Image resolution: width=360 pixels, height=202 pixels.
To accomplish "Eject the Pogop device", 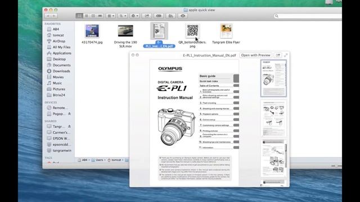I will 69,113.
